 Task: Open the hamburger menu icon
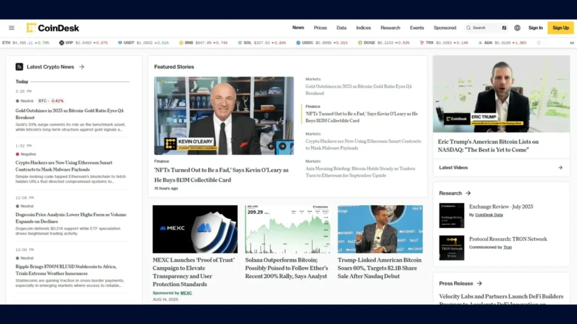pos(11,28)
